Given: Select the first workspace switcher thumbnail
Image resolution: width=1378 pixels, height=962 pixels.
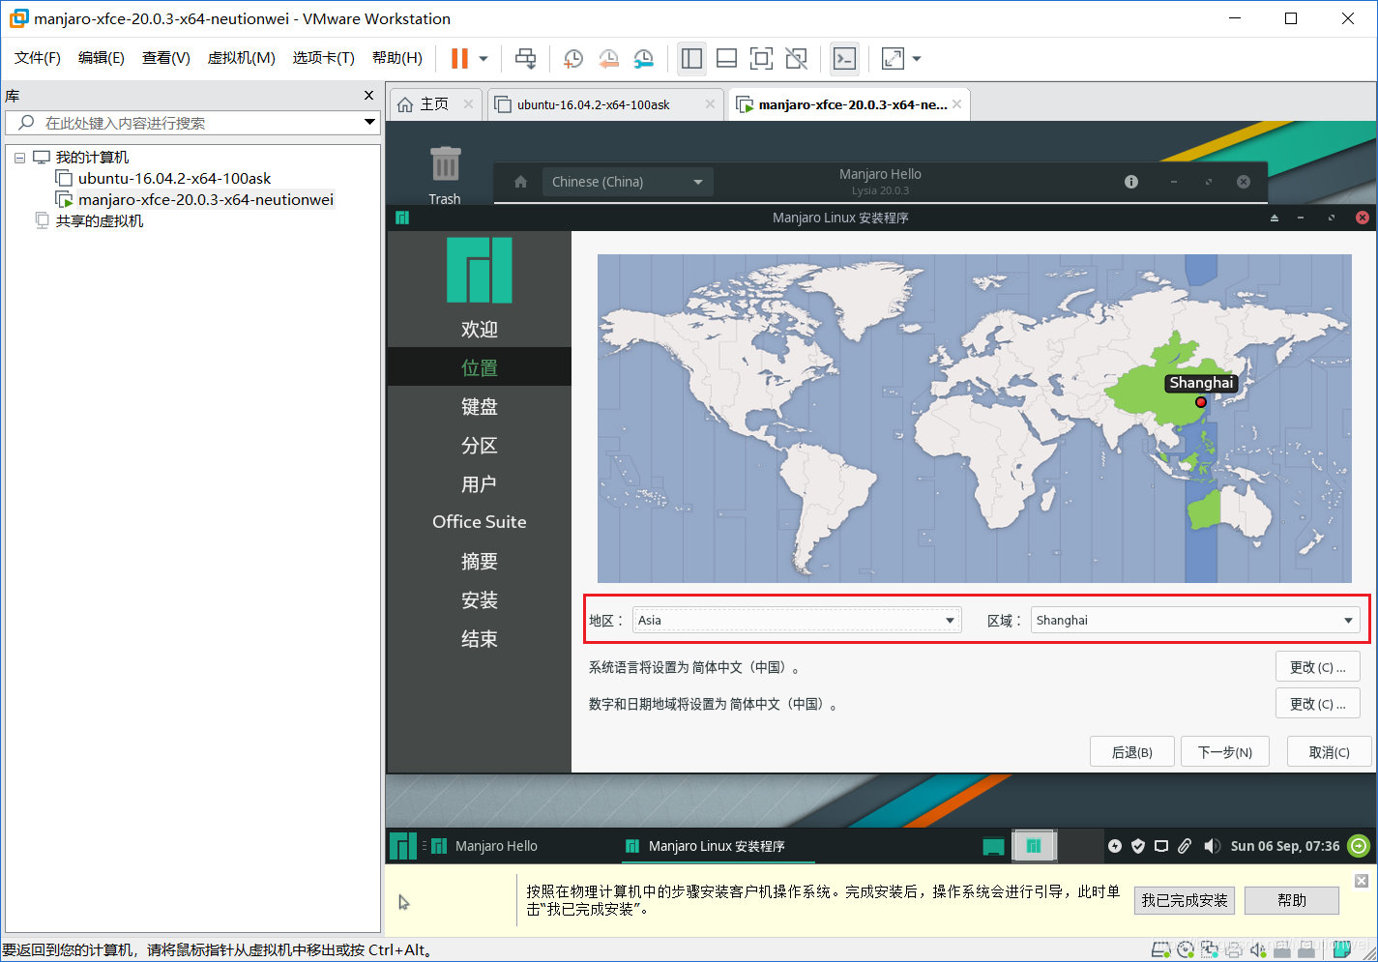Looking at the screenshot, I should tap(1034, 846).
